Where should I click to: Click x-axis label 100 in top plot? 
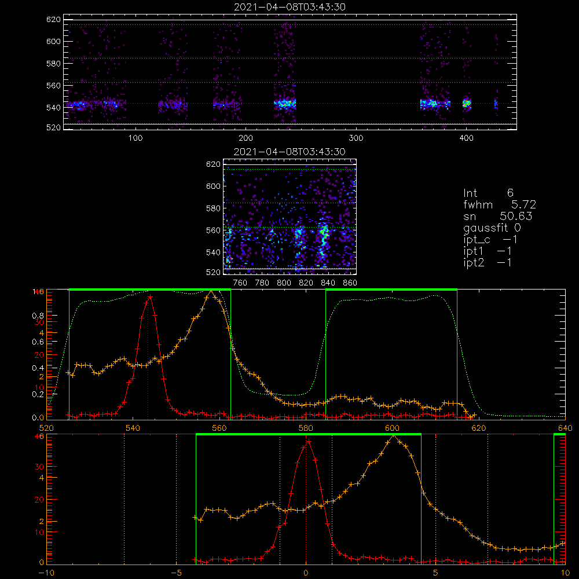point(135,138)
